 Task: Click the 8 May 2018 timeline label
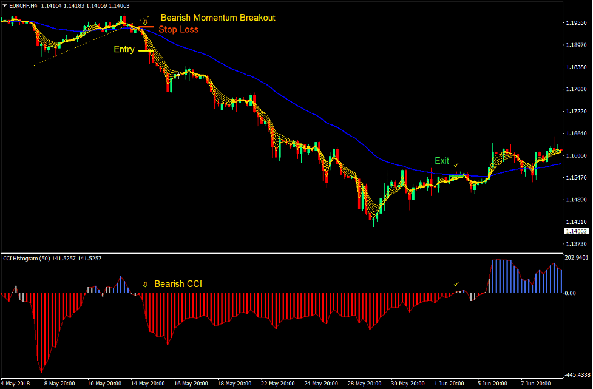(x=58, y=383)
